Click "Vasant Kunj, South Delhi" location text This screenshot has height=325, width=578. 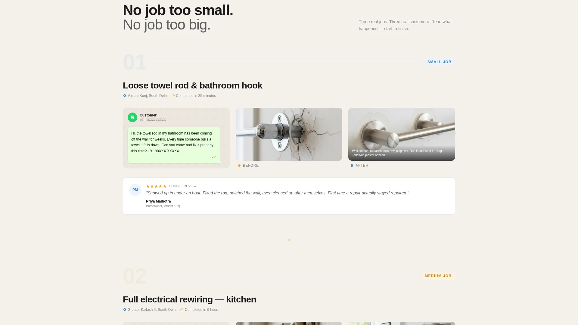148,96
